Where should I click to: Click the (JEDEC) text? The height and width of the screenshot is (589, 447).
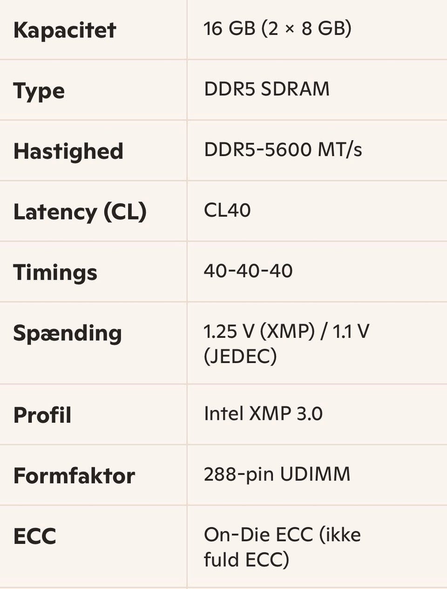click(240, 357)
